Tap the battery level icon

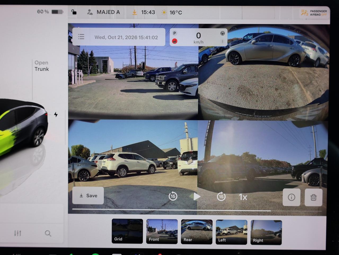coord(57,12)
